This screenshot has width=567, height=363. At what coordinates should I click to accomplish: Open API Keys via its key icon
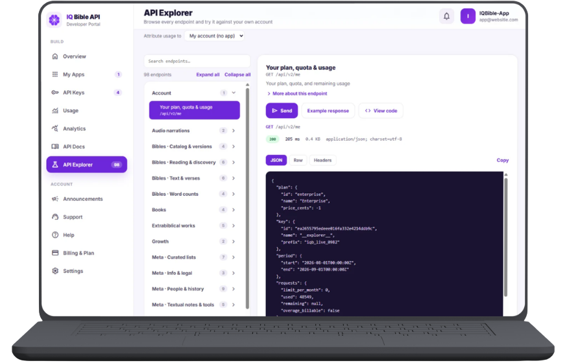coord(55,93)
